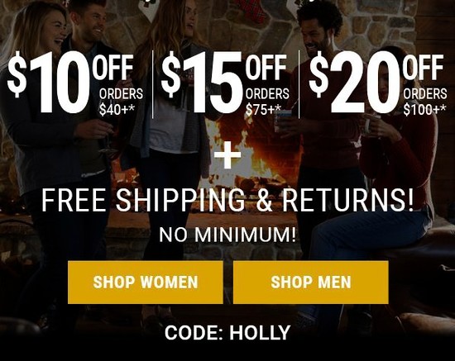Click the divider line between $10 and $15
Image resolution: width=455 pixels, height=361 pixels.
click(x=153, y=84)
